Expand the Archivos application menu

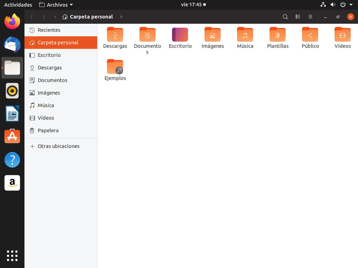click(56, 5)
